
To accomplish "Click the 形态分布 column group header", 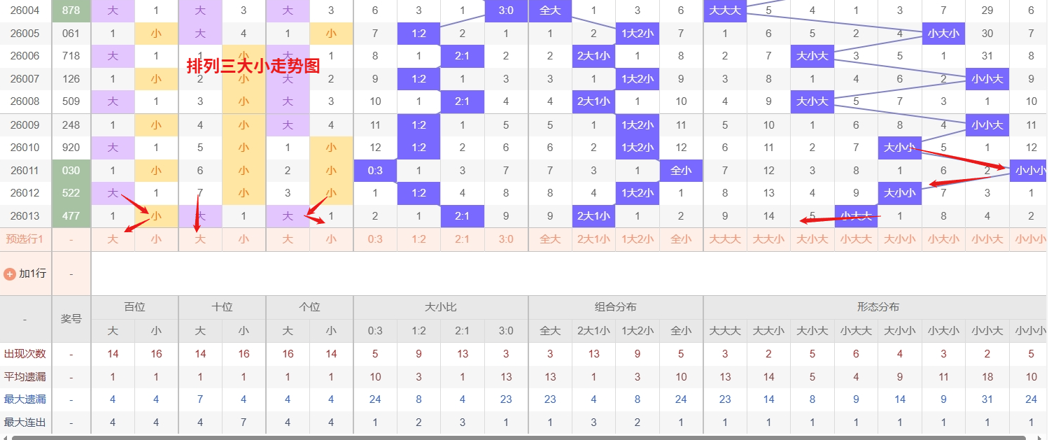I will click(x=878, y=307).
